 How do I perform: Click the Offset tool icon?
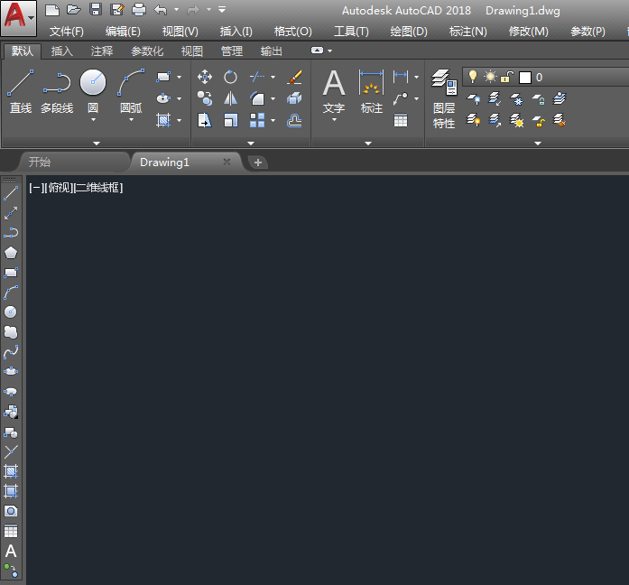[x=294, y=120]
